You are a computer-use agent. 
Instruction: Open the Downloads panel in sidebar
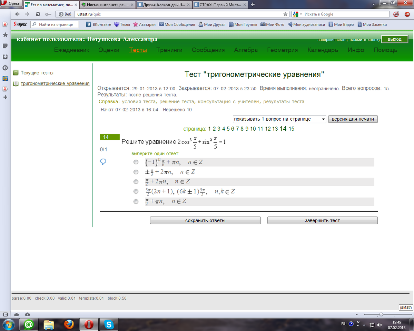pyautogui.click(x=5, y=57)
